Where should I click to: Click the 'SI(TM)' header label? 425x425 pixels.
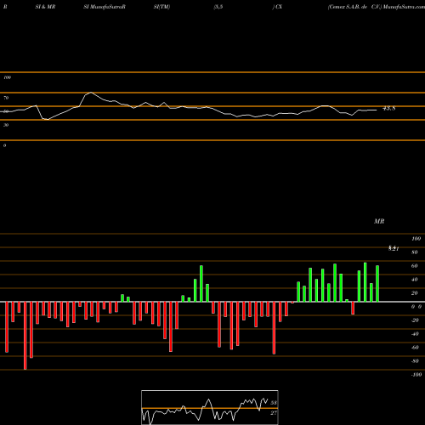[161, 7]
